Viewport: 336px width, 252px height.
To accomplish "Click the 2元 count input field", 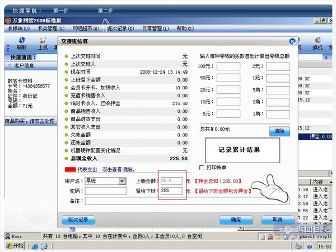I will (278, 66).
